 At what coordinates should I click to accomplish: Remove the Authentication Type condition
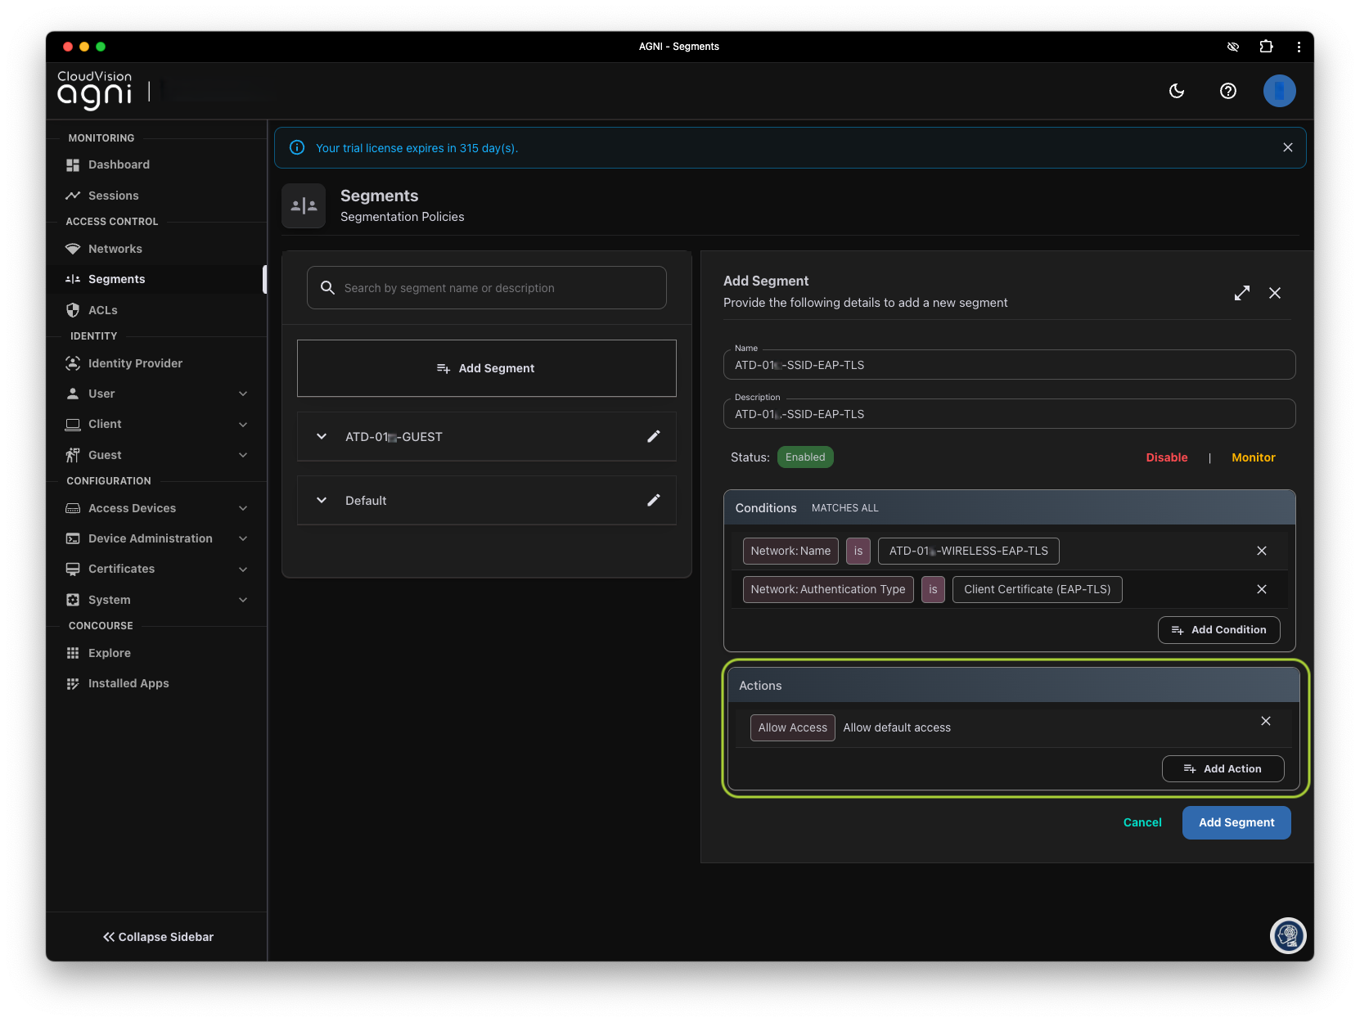point(1261,589)
